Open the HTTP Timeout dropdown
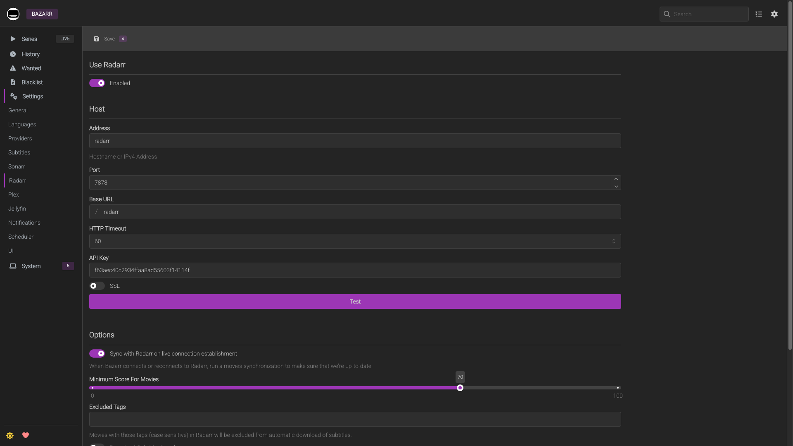The height and width of the screenshot is (446, 793). click(355, 241)
